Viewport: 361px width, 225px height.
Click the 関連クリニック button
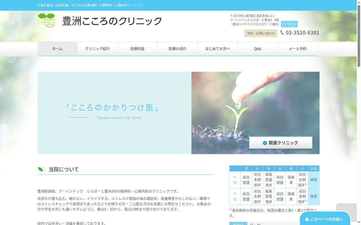tap(281, 143)
